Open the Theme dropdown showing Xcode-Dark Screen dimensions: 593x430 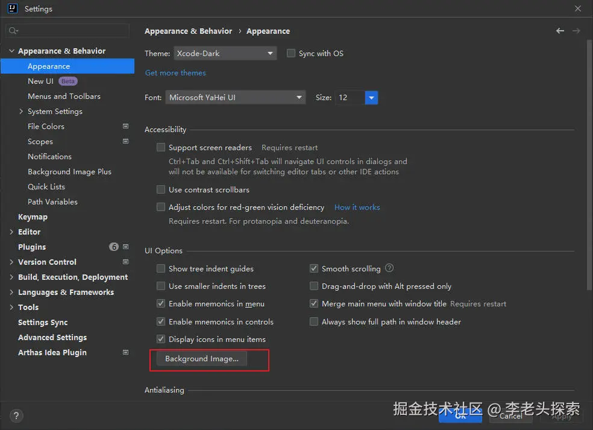click(x=225, y=53)
